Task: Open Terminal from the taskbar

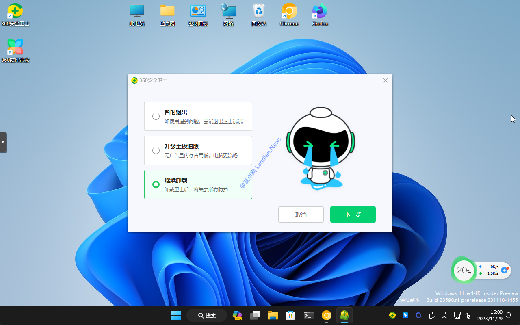Action: tap(308, 315)
